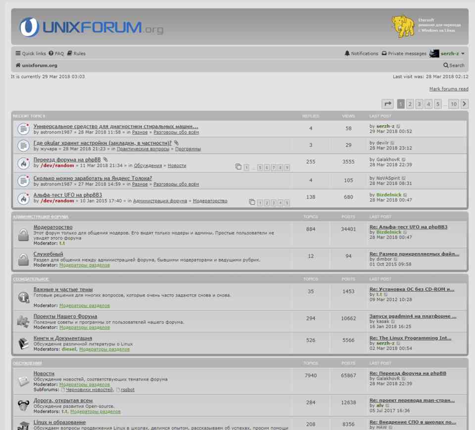Click the Etersoft elephant banner image
The width and height of the screenshot is (475, 430).
(x=403, y=26)
